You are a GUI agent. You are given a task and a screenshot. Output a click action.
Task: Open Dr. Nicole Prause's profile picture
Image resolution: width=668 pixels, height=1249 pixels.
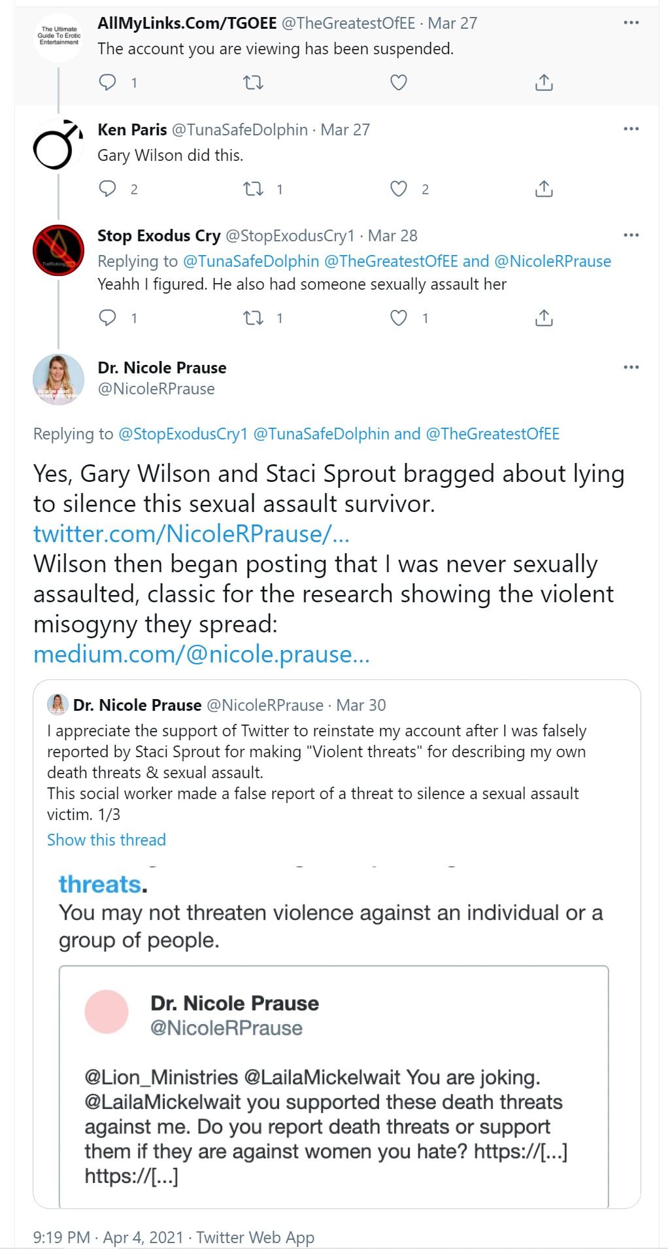click(59, 379)
